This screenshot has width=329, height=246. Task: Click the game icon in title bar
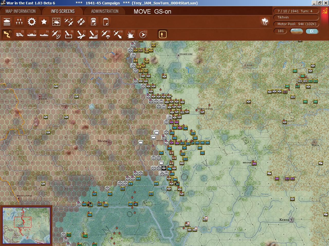click(x=3, y=3)
